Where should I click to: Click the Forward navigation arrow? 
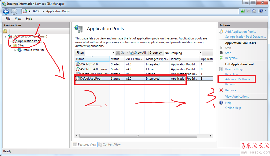14,11
